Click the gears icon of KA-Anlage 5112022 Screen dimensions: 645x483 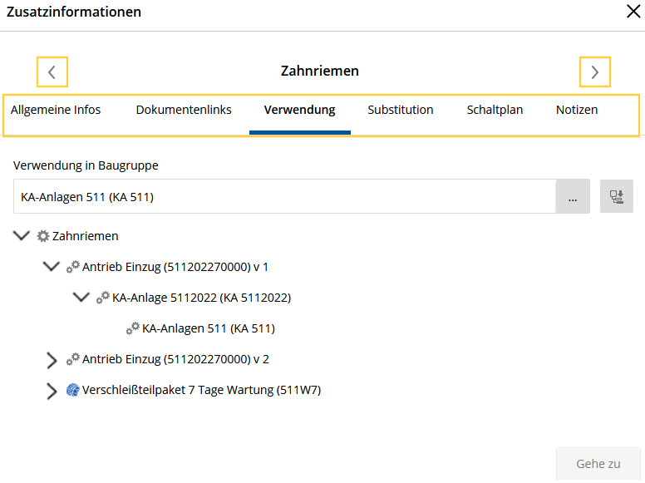pos(103,298)
